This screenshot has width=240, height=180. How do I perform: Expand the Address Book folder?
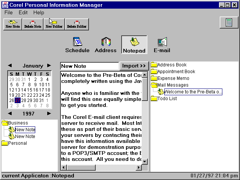154,65
